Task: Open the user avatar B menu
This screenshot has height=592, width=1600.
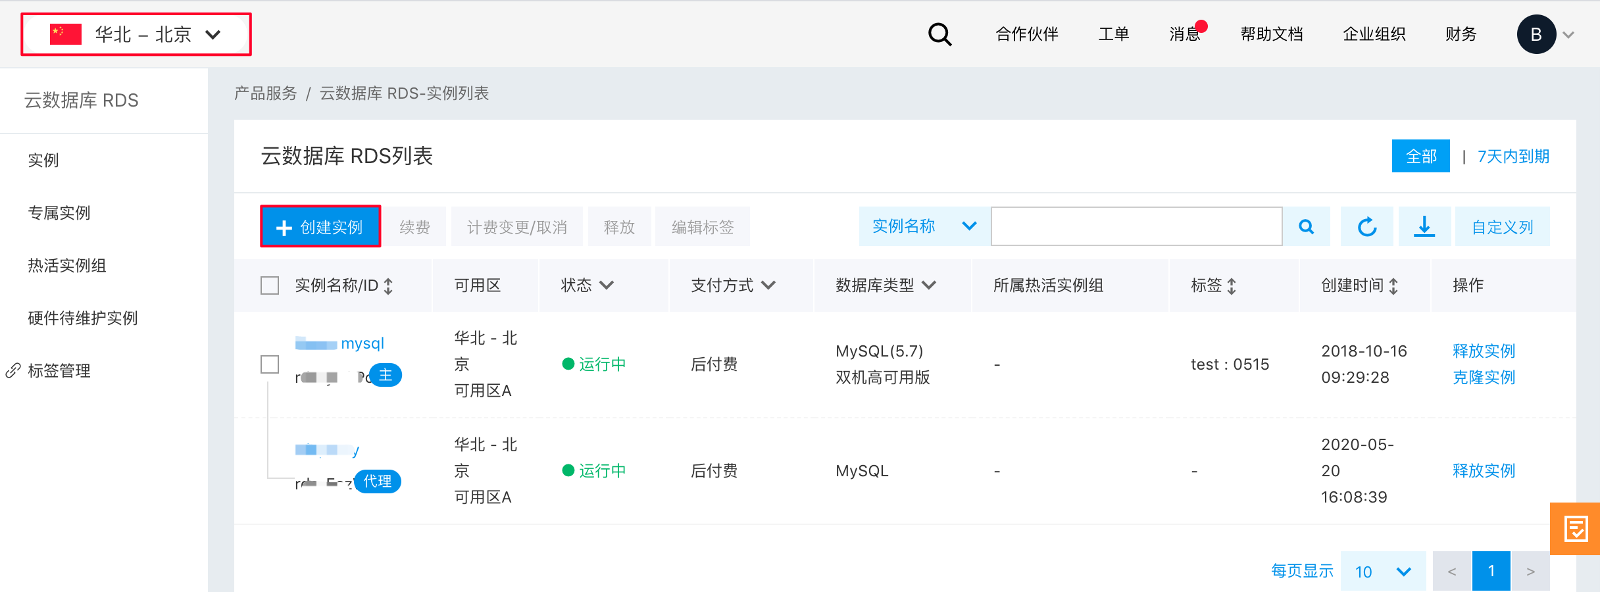Action: (1536, 34)
